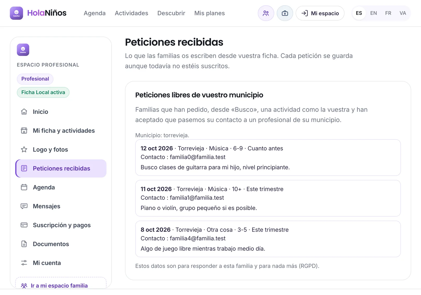Switch language to VA
The width and height of the screenshot is (421, 295).
(403, 13)
